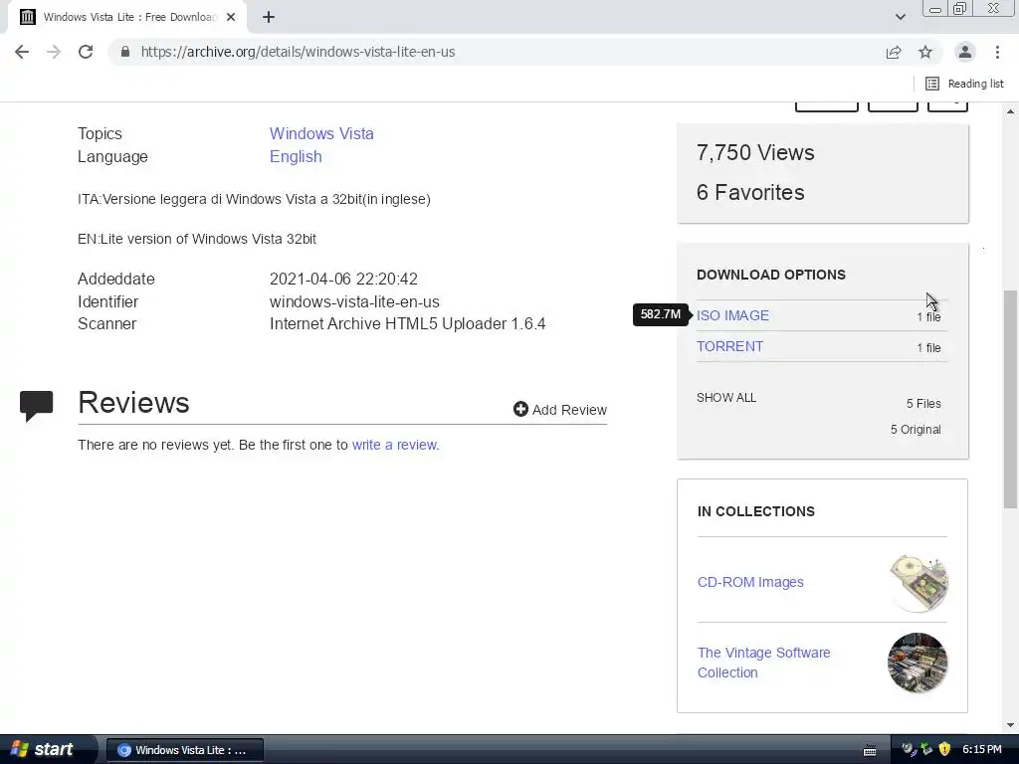Click the 7,750 Views text

(755, 152)
